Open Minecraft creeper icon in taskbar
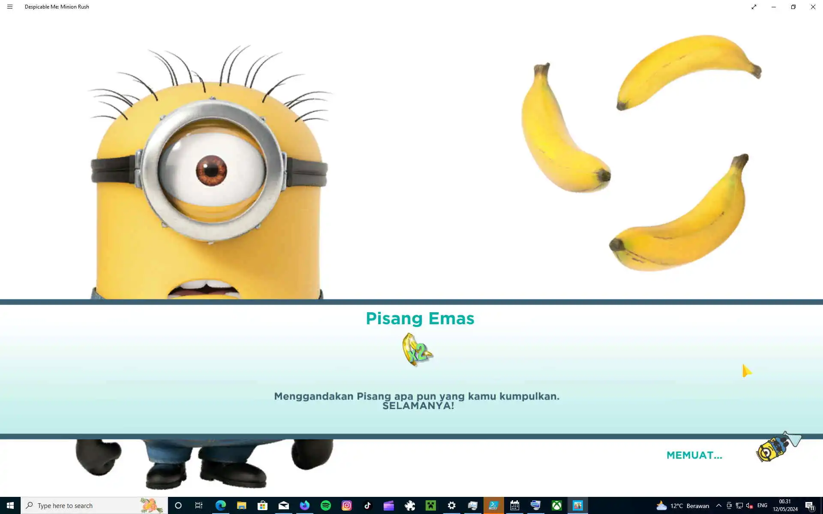The width and height of the screenshot is (823, 514). 431,505
